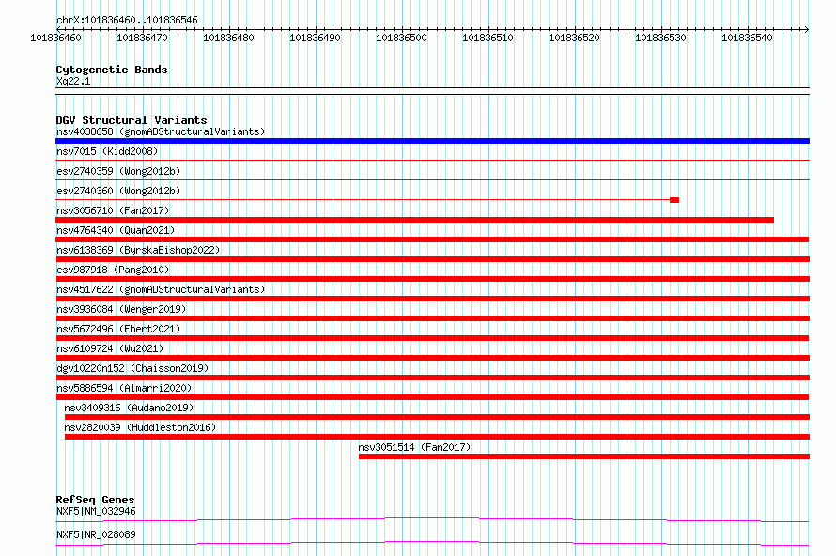Click ruler tick label 101836470

(x=142, y=38)
